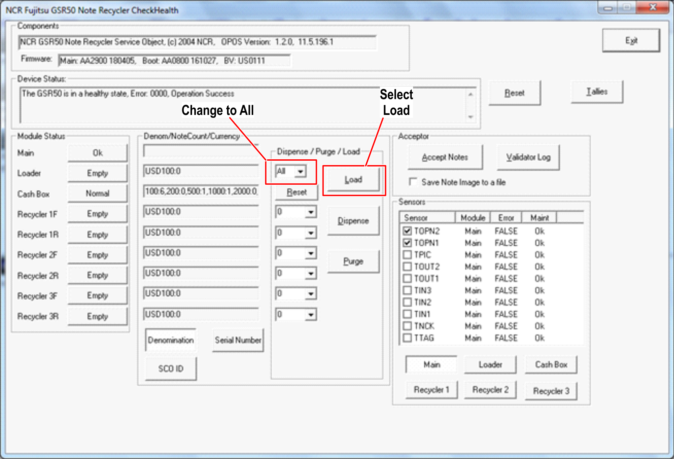674x459 pixels.
Task: Open the Recycler 1R count dropdown
Action: click(x=311, y=233)
